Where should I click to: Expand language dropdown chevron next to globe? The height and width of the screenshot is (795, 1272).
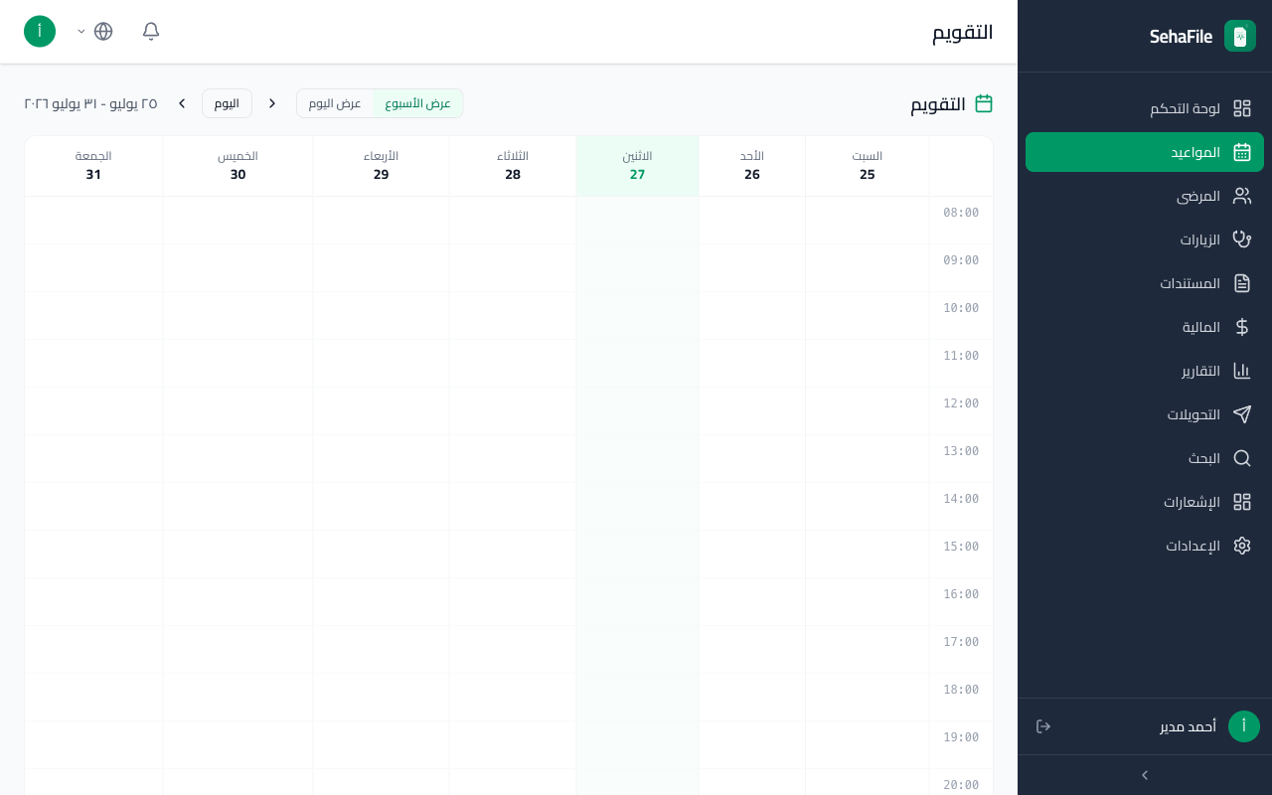pos(81,32)
